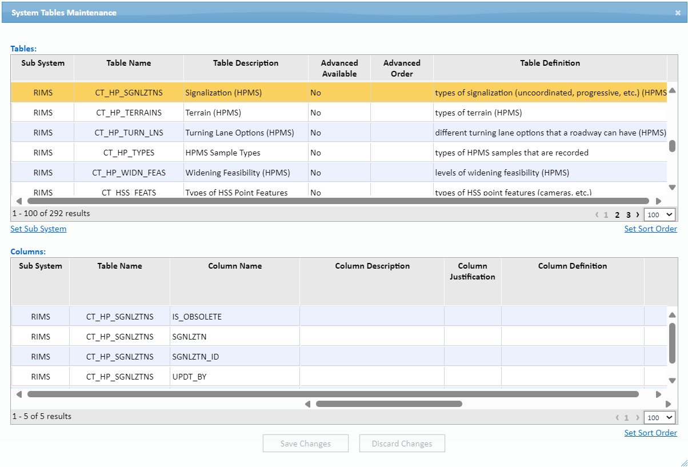This screenshot has width=688, height=467.
Task: Click Tables grid horizontal scroll right arrow
Action: click(x=658, y=201)
